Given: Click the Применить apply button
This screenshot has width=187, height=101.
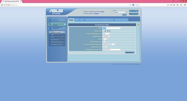Looking at the screenshot, I should (x=130, y=52).
